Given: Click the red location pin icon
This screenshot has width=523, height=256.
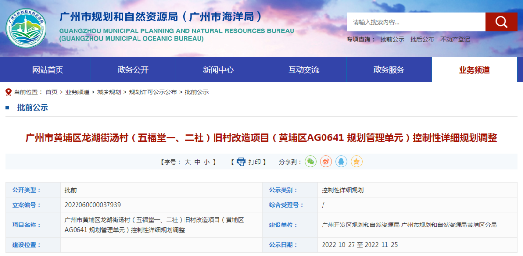Looking at the screenshot, I should 8,92.
